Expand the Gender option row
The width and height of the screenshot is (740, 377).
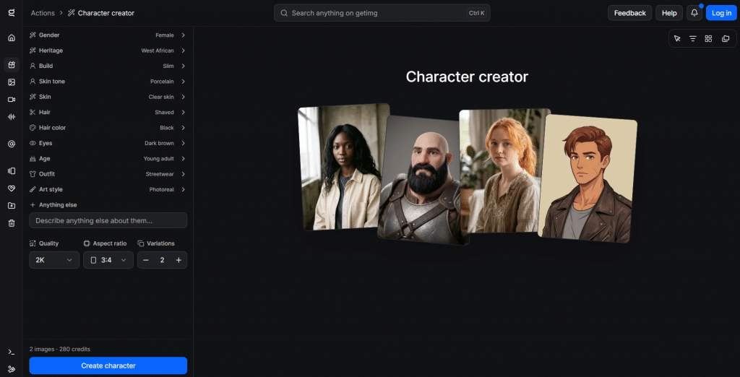tap(108, 35)
